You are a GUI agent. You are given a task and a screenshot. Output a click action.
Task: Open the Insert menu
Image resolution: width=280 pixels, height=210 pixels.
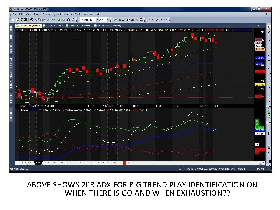(x=37, y=14)
